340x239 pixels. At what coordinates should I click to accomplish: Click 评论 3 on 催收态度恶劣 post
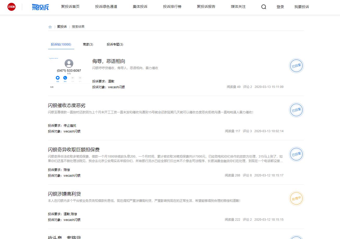pyautogui.click(x=247, y=131)
